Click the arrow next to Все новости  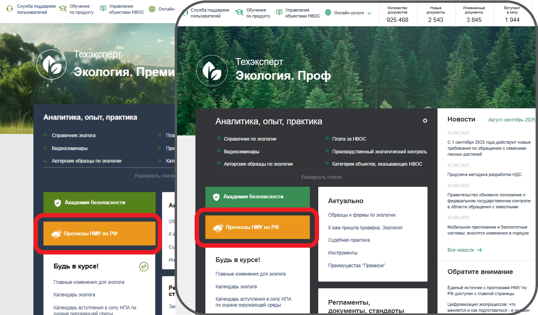tap(479, 250)
